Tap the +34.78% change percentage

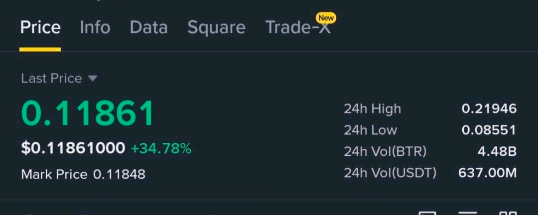point(161,149)
